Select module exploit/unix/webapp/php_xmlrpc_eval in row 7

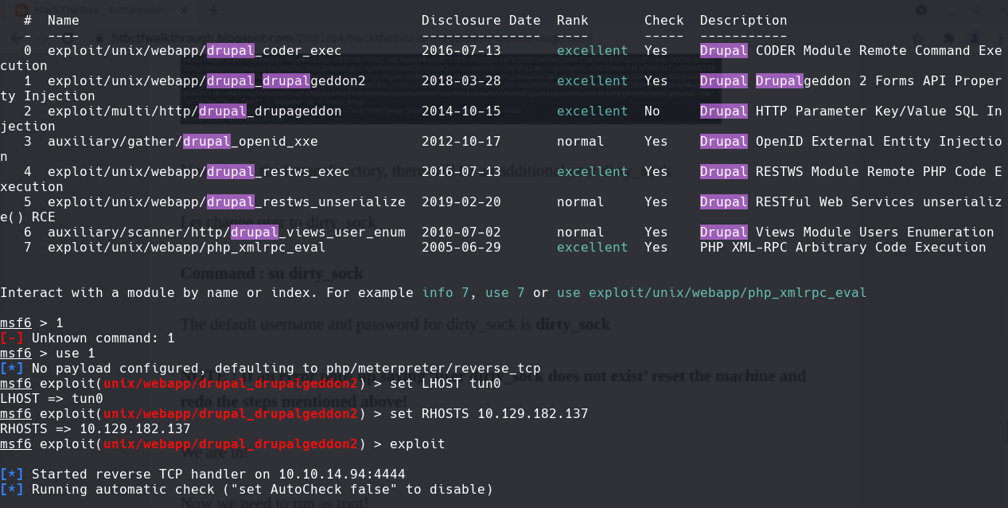187,248
